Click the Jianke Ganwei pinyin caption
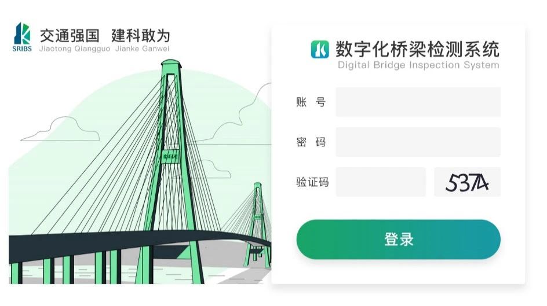 coord(143,49)
